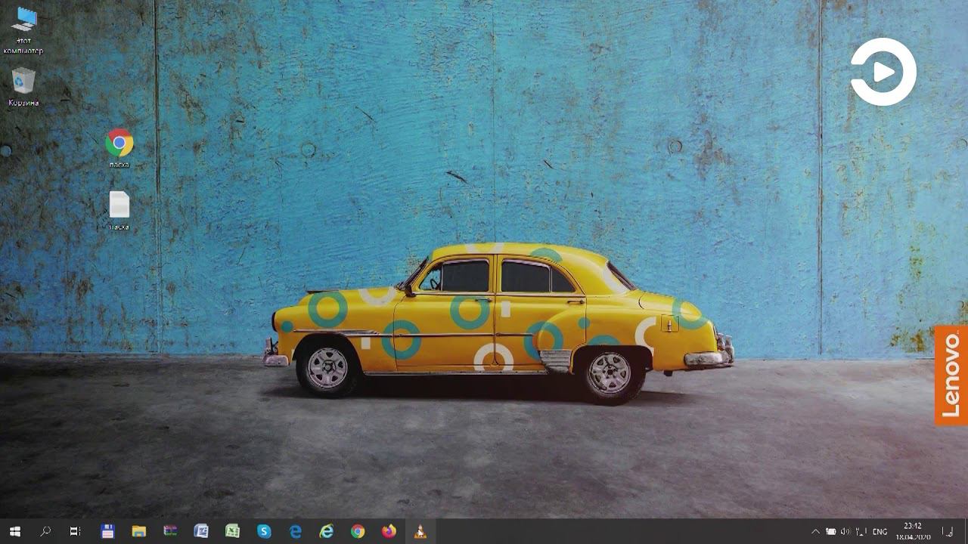Launch Microsoft Edge from the taskbar
Screen dimensions: 968x544
click(295, 531)
